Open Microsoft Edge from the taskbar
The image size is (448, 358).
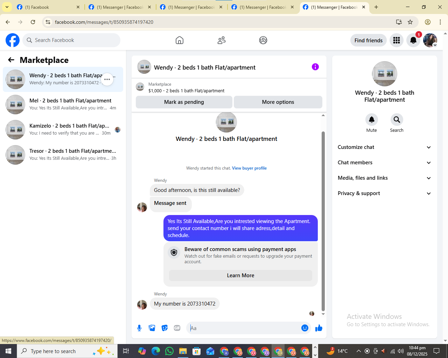pos(156,351)
